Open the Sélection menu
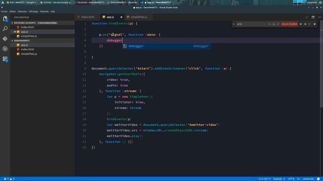The width and height of the screenshot is (323, 181). point(22,12)
